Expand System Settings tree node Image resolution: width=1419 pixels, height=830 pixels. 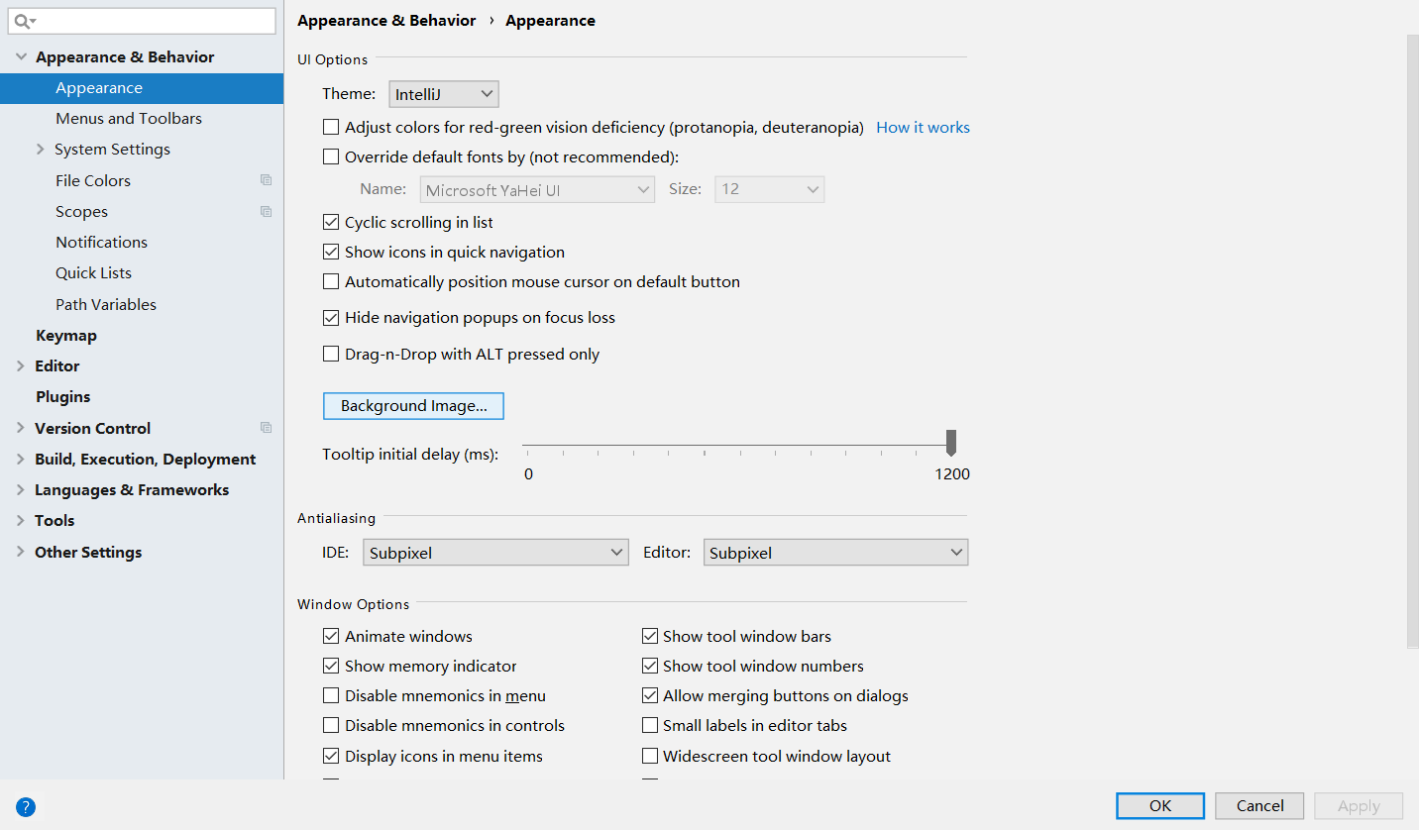click(41, 150)
